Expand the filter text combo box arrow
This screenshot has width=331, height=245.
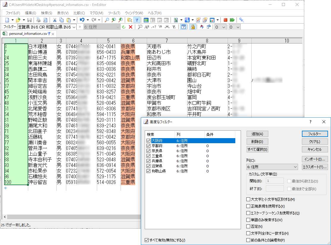74,27
